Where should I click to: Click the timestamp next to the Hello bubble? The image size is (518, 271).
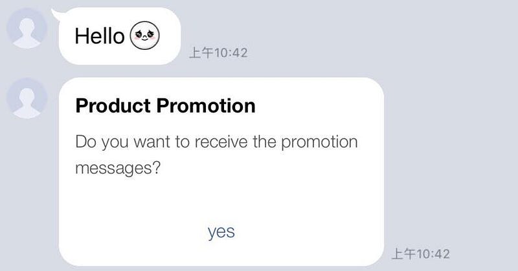[x=218, y=53]
